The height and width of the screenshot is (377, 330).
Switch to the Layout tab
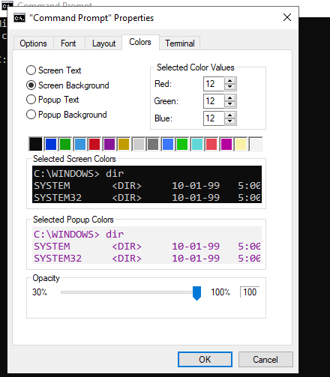[103, 43]
